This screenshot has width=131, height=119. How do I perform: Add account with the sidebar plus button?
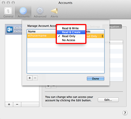(x=9, y=104)
